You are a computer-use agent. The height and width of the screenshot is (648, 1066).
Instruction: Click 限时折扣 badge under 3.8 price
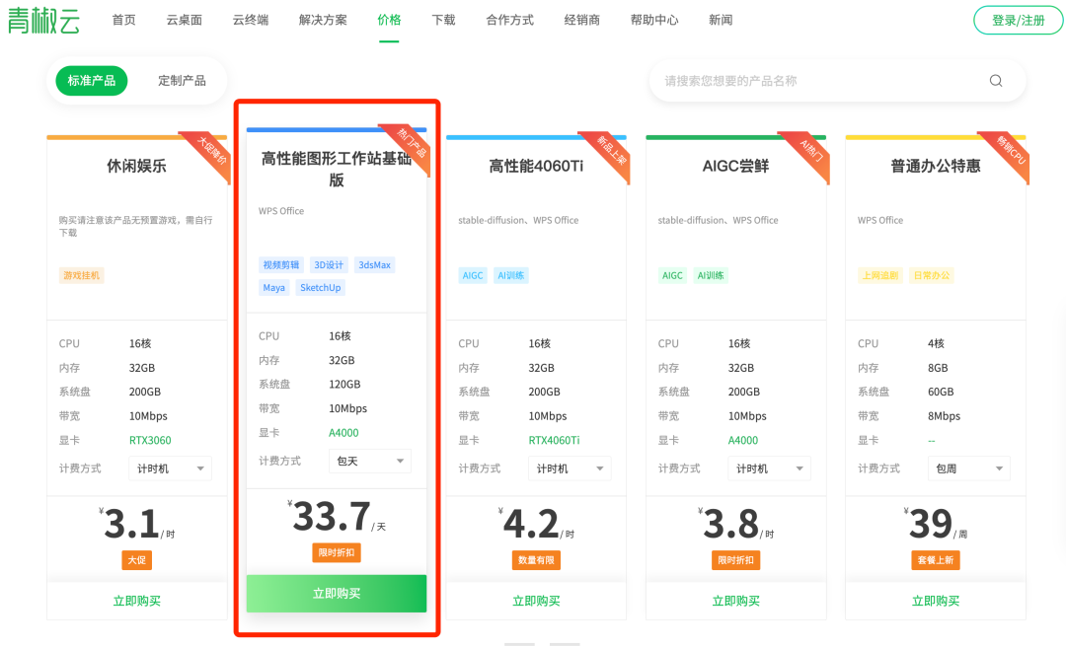735,560
